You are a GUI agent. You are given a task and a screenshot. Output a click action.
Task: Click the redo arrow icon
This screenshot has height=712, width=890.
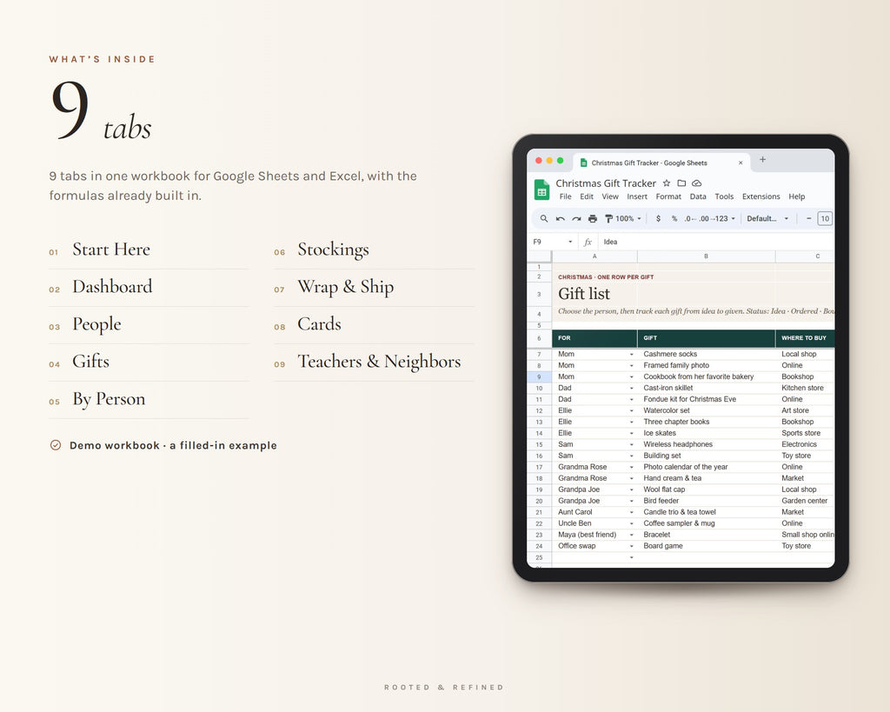(x=576, y=218)
